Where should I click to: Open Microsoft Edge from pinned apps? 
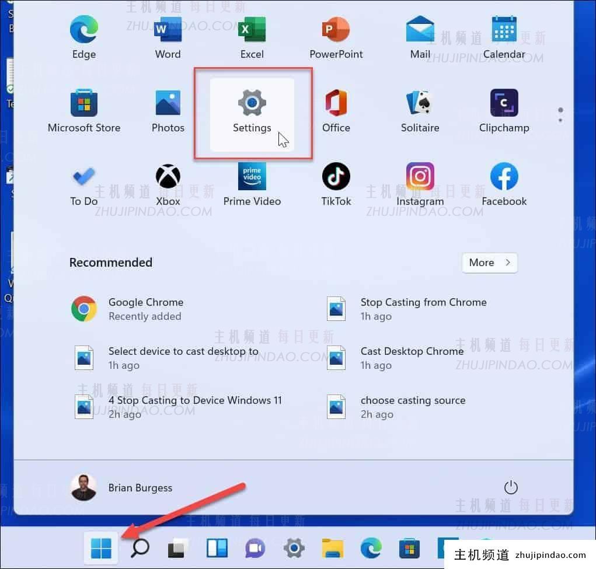pyautogui.click(x=83, y=35)
